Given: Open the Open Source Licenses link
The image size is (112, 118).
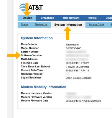Looking at the screenshot, I should tap(79, 78).
